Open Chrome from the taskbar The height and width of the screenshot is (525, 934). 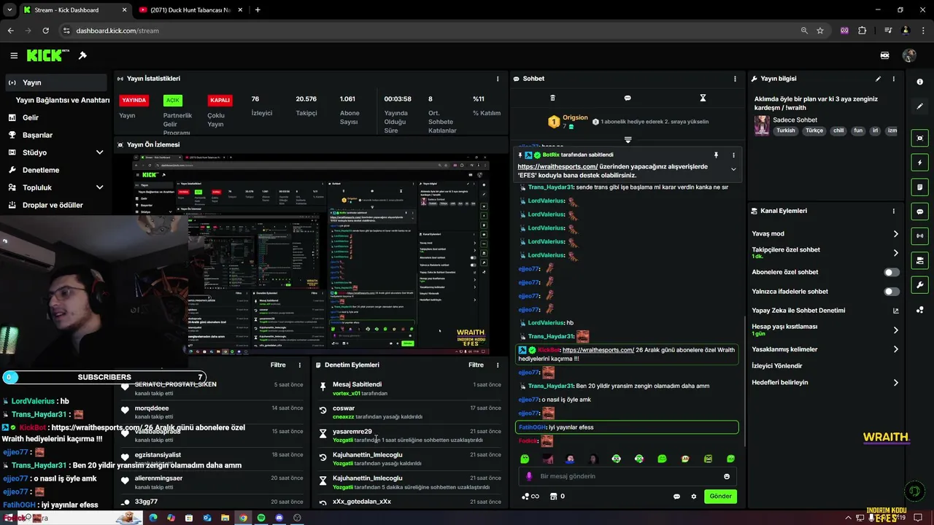click(243, 518)
